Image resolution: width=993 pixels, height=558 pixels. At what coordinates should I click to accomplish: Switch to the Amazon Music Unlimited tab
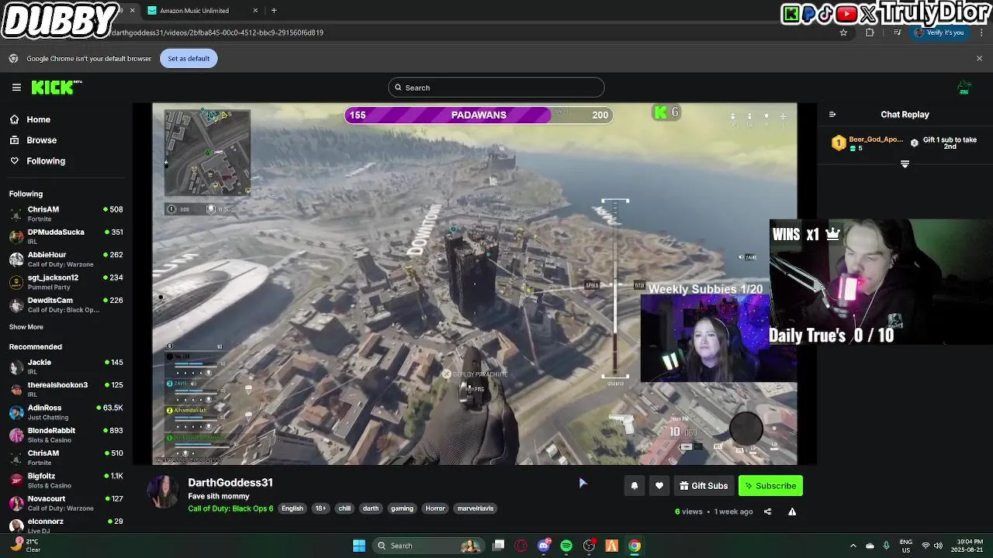(x=194, y=11)
